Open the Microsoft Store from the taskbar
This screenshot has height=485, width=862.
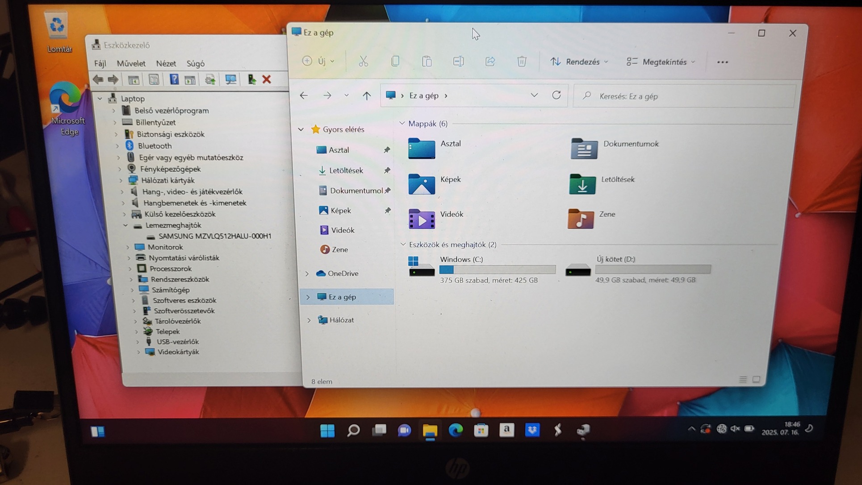tap(481, 430)
